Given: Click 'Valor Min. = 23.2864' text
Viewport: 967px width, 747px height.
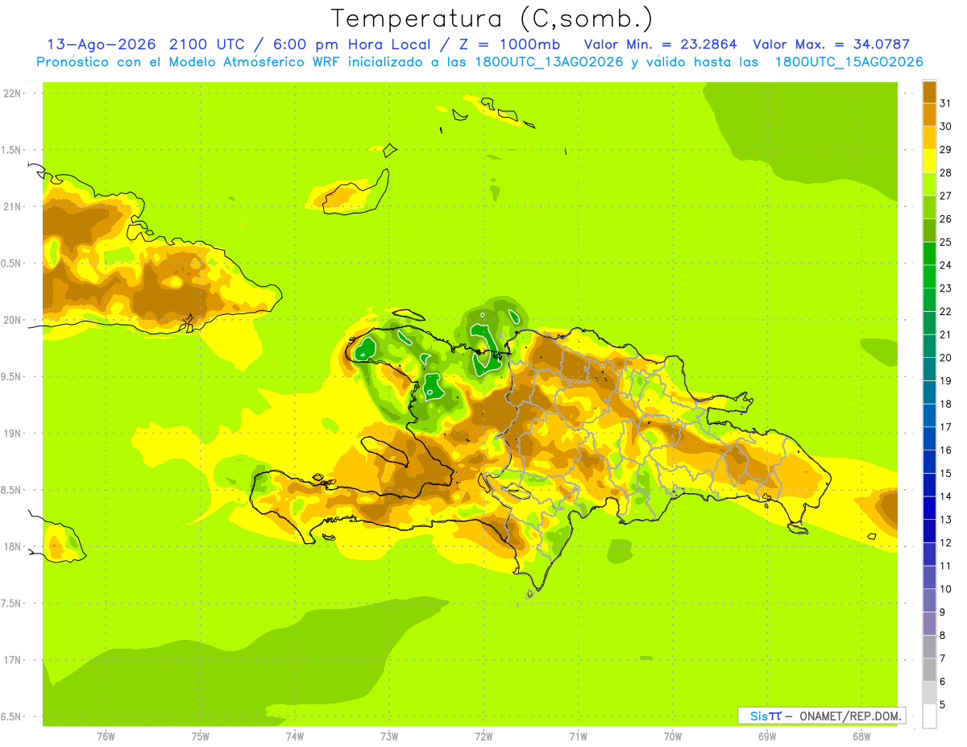Looking at the screenshot, I should (x=661, y=44).
